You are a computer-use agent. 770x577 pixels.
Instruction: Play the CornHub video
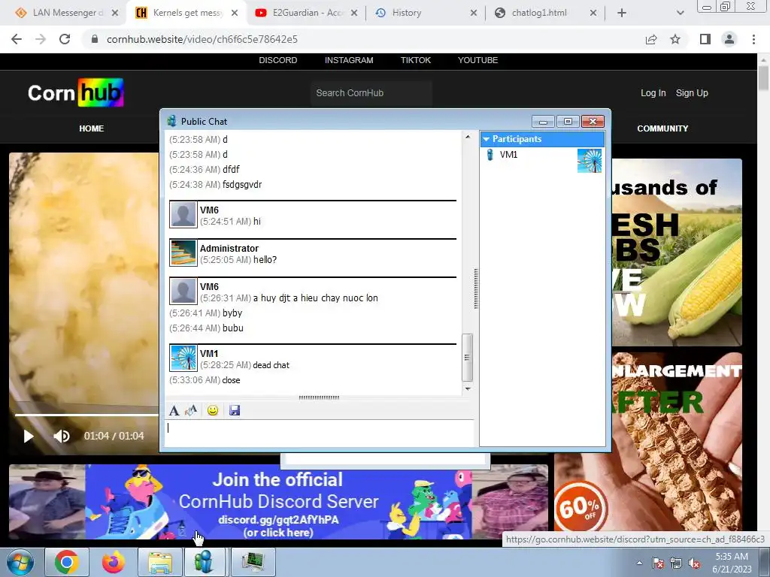[x=29, y=436]
